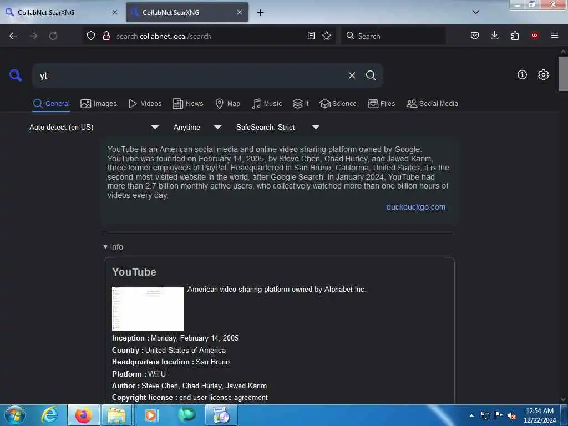Screen dimensions: 568x426
Task: Click the Headquarters location: San Bruno row
Action: [171, 362]
